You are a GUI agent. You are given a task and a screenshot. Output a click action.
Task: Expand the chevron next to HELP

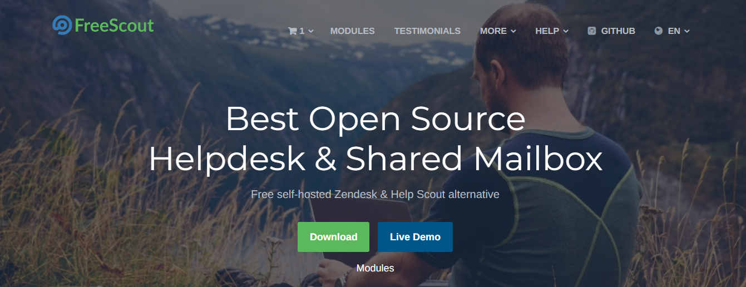(x=566, y=32)
